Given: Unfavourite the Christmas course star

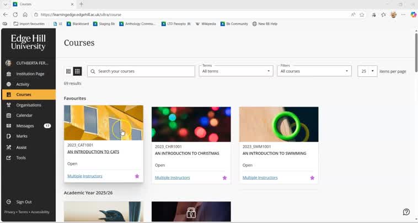Looking at the screenshot, I should (224, 177).
